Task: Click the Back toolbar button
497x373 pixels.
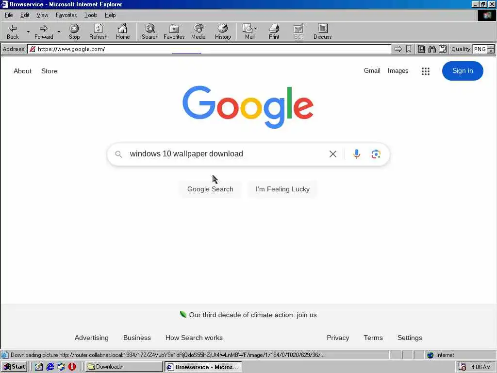Action: 13,32
